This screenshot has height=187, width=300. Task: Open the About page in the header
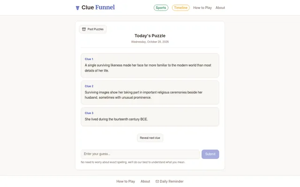(220, 7)
